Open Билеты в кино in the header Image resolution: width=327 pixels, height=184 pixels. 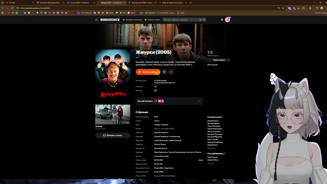(152, 20)
